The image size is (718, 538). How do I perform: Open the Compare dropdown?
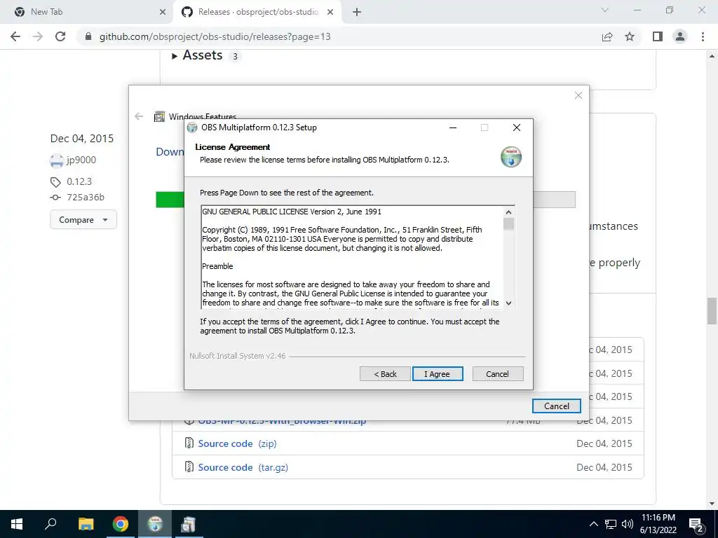(x=83, y=220)
